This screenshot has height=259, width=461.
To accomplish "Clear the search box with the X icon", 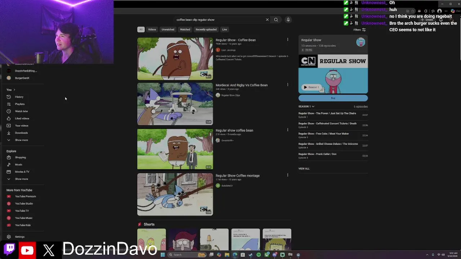I will [267, 20].
